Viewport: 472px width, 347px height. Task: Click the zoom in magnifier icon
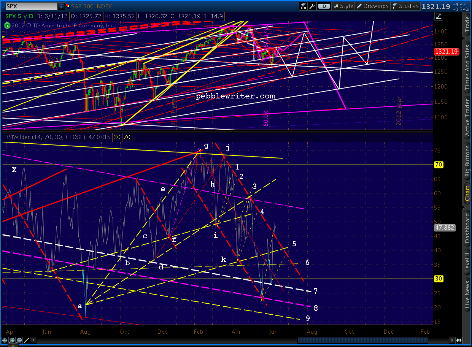tap(13, 340)
